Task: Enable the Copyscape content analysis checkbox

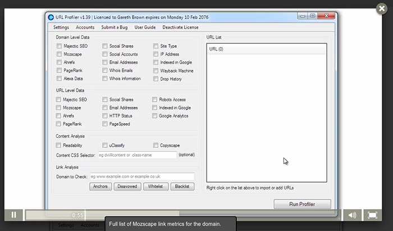Action: [156, 145]
